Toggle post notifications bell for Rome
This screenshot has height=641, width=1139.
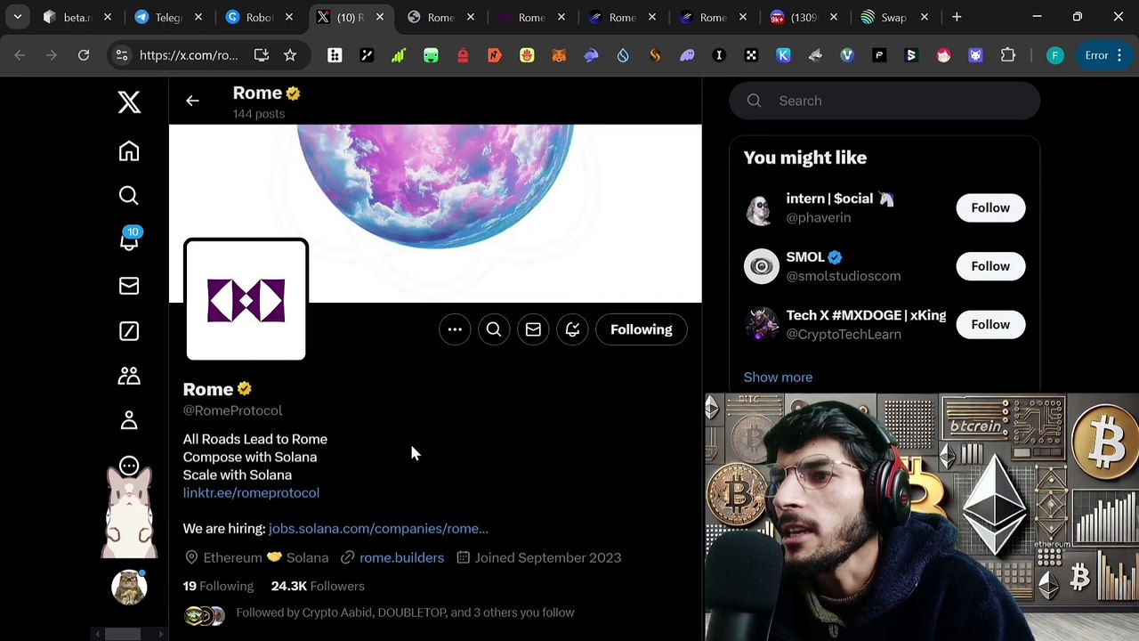tap(572, 329)
